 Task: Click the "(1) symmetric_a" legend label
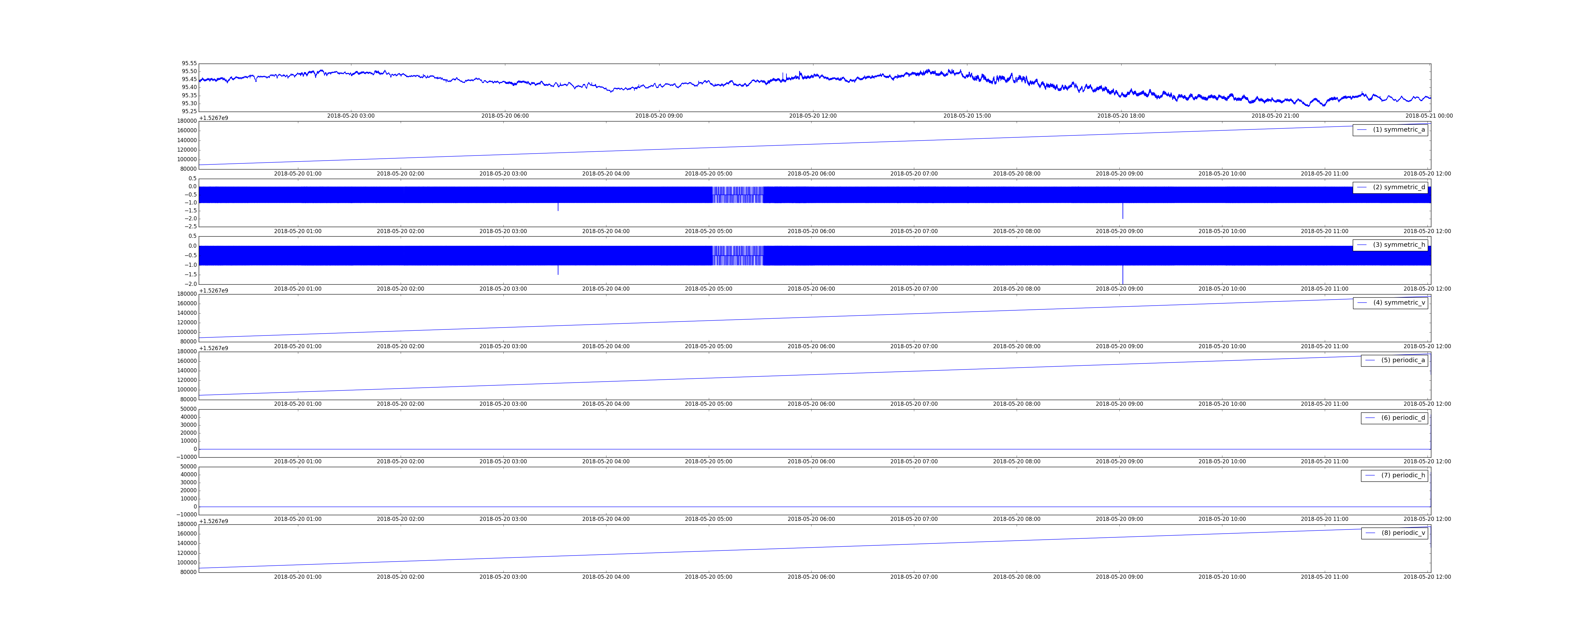coord(1399,130)
